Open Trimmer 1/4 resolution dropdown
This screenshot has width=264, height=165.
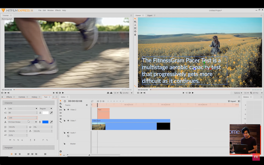point(116,93)
